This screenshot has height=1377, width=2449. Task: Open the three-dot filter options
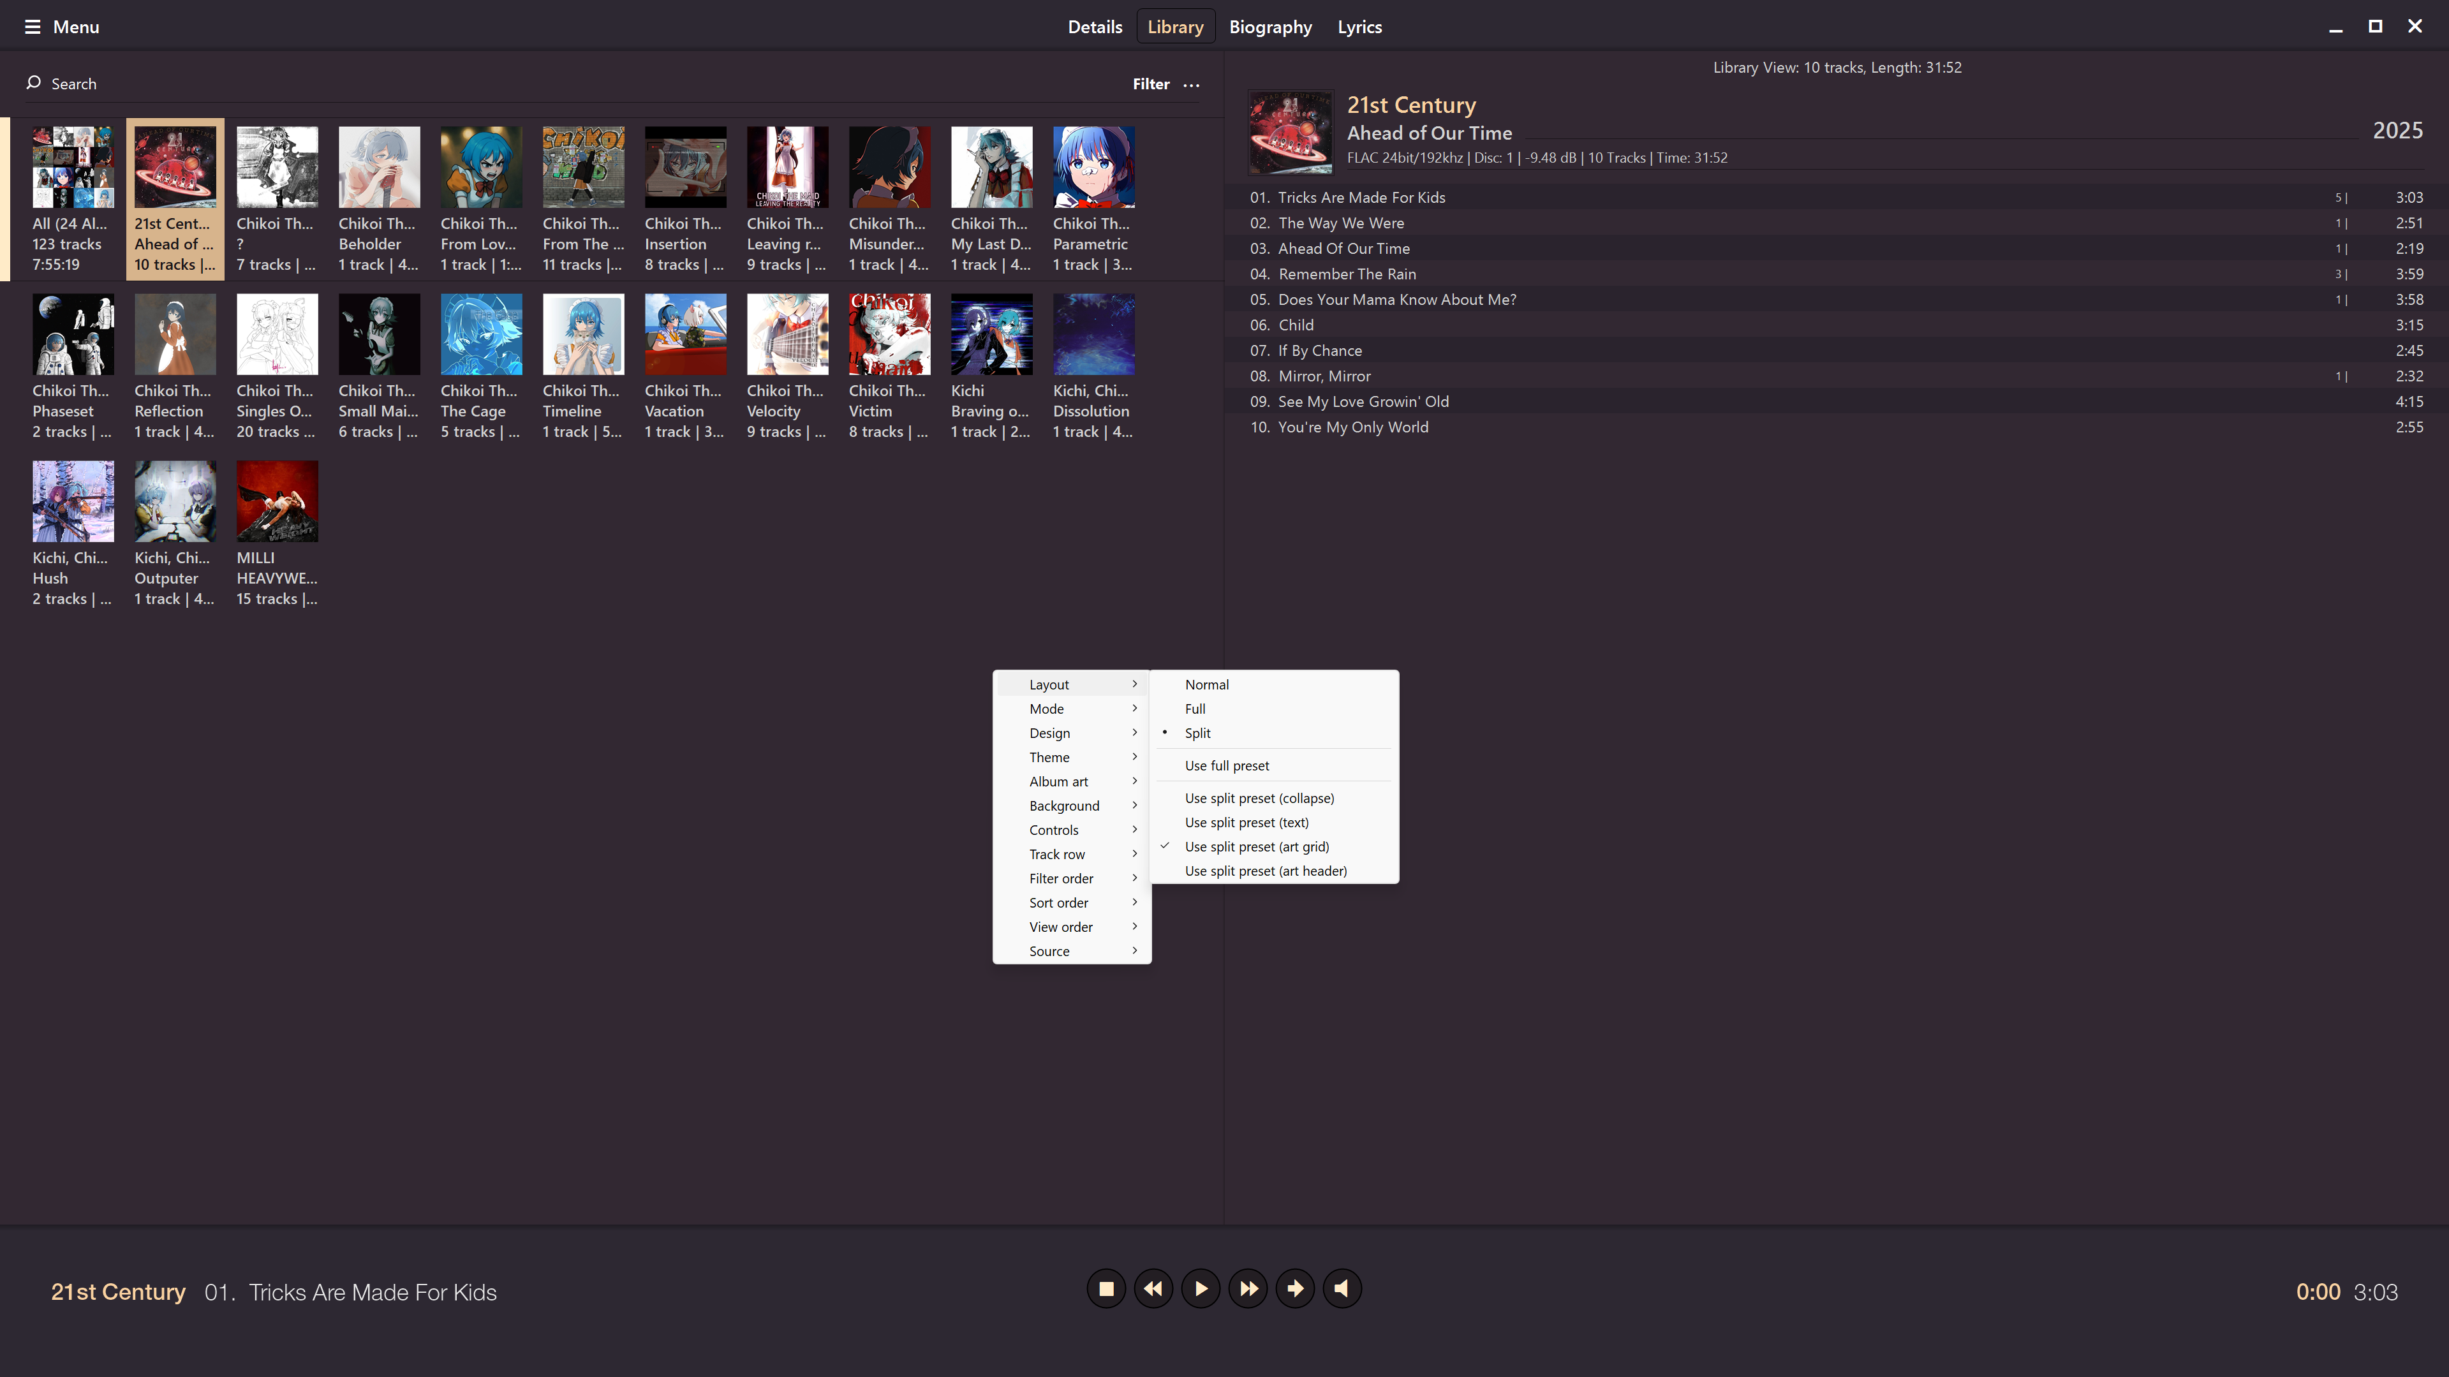tap(1191, 85)
